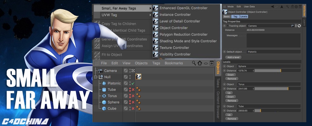Click the Tube row's display tag

click(138, 89)
